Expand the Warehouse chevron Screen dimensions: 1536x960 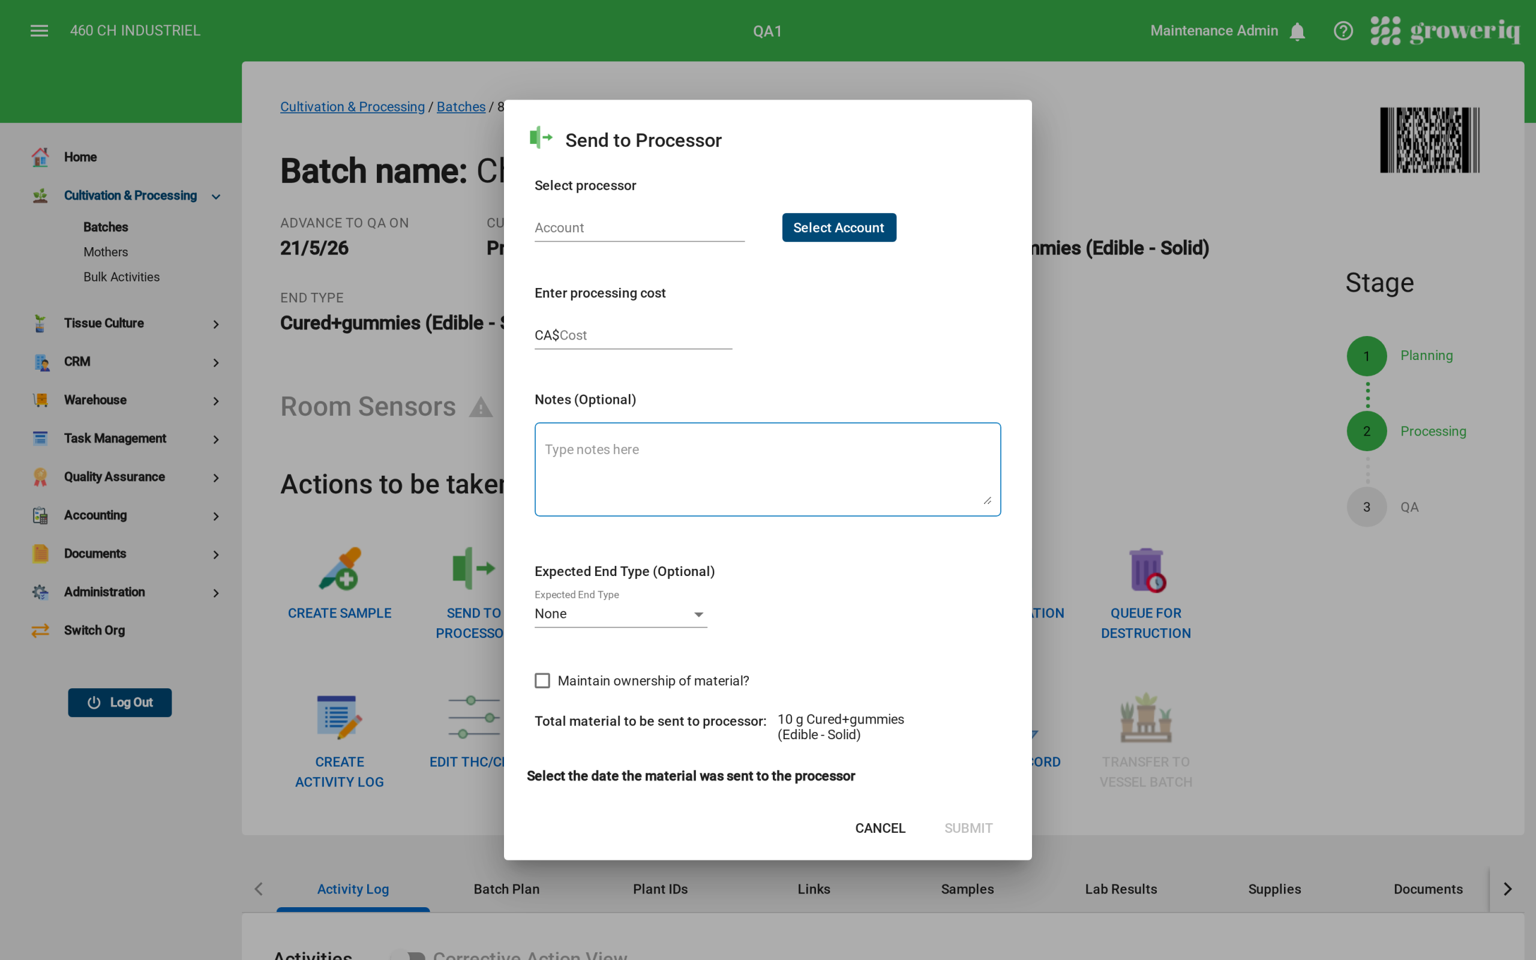(216, 401)
